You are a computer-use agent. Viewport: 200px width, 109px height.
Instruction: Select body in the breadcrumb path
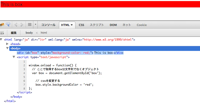click(29, 33)
